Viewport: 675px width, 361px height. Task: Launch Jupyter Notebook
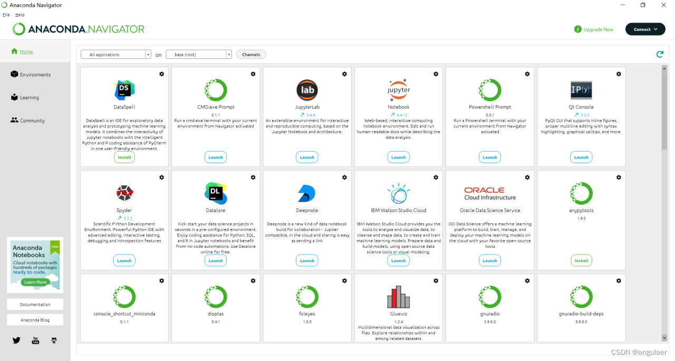tap(399, 157)
